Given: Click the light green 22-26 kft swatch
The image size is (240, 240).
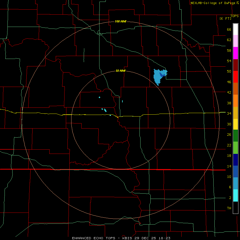Looking at the screenshot, I should [235, 148].
